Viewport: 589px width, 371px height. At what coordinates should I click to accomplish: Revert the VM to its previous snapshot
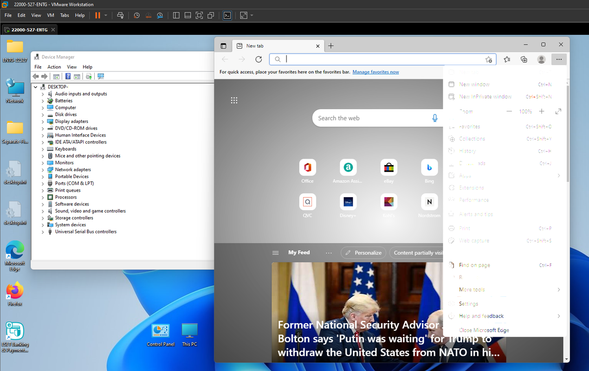click(x=148, y=15)
